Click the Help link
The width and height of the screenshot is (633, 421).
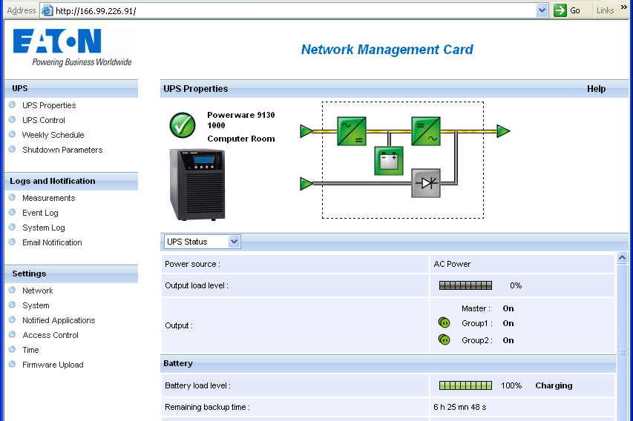(596, 89)
